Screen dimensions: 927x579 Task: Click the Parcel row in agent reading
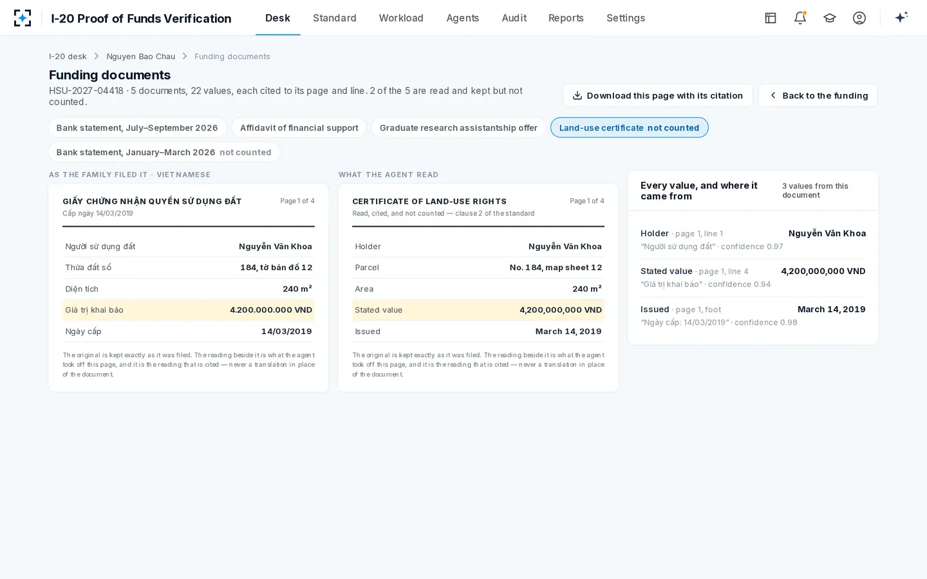point(478,268)
